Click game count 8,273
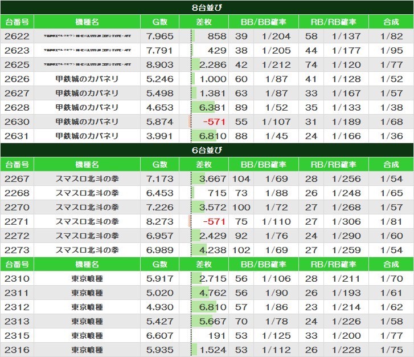Image resolution: width=414 pixels, height=357 pixels. tap(160, 222)
